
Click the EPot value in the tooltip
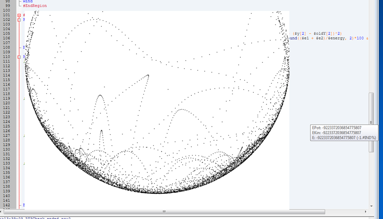341,128
